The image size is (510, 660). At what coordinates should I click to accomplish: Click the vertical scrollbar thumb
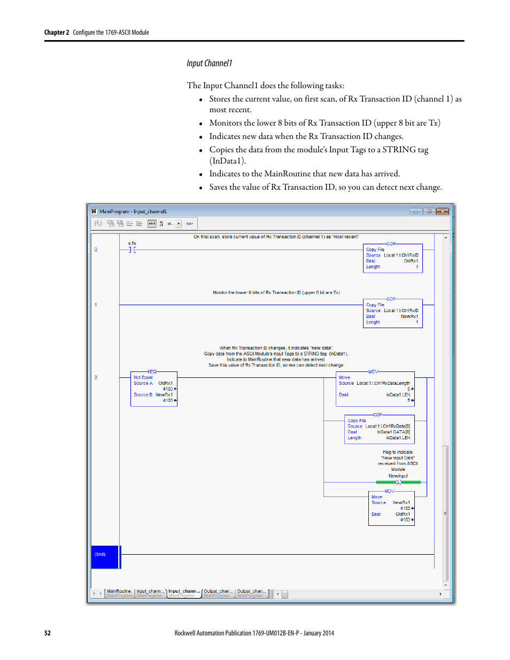point(446,513)
